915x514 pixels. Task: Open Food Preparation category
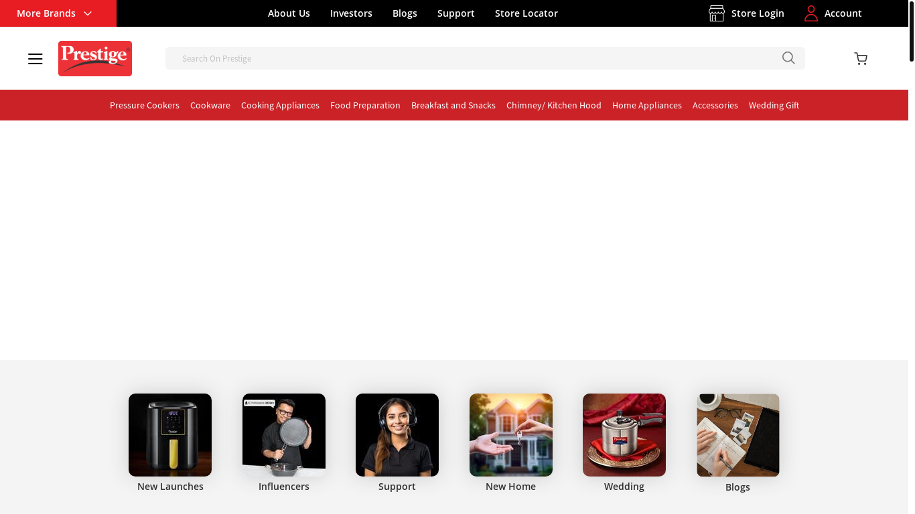[365, 105]
